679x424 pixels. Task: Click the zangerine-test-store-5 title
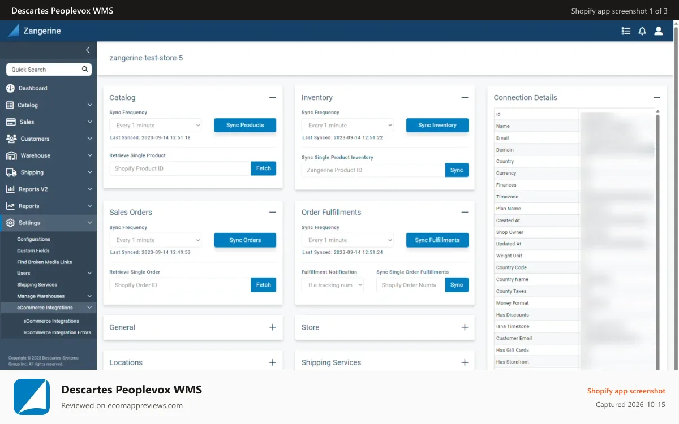point(146,58)
